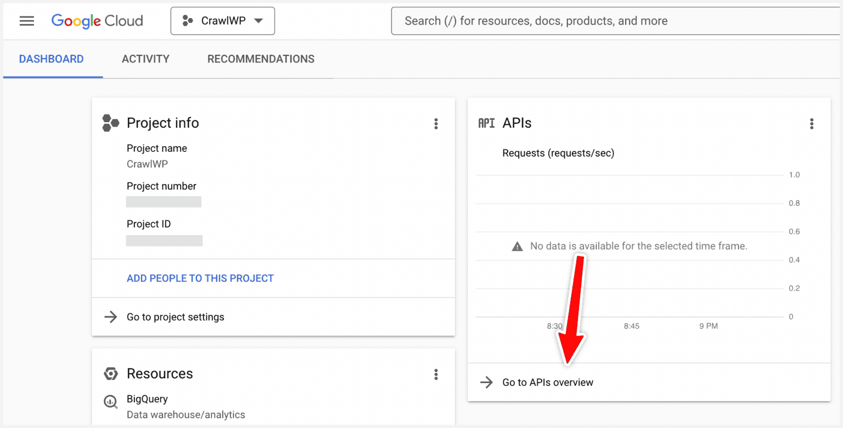The height and width of the screenshot is (428, 843).
Task: Click the API icon on the APIs card
Action: (486, 123)
